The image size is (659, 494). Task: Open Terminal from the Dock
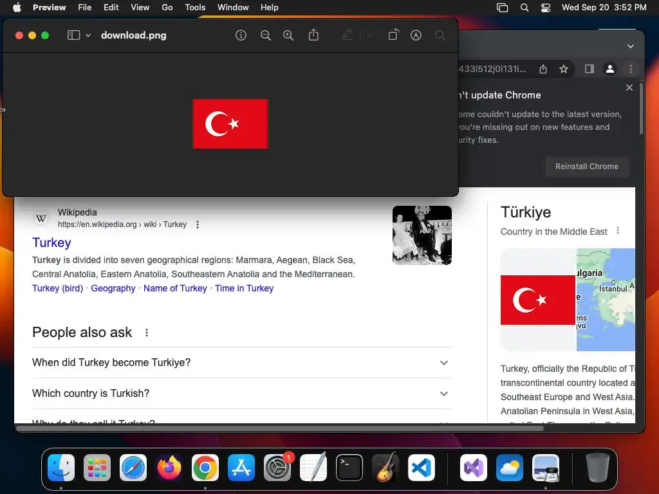[349, 467]
